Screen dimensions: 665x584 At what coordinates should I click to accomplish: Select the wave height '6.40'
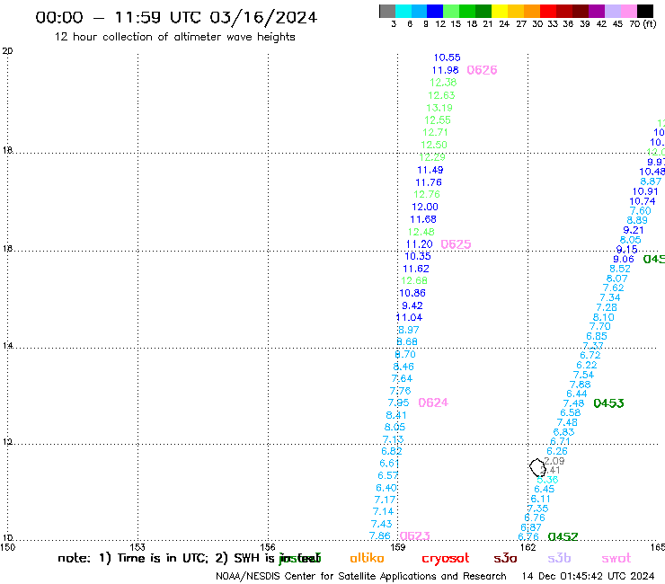[x=386, y=488]
